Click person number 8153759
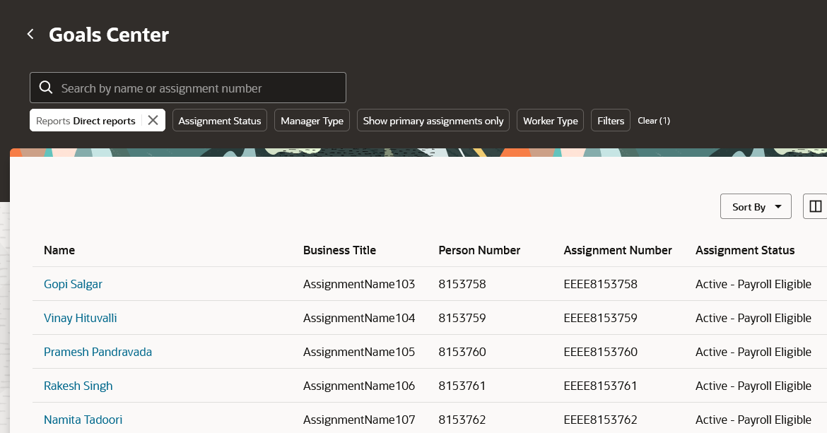The image size is (827, 433). tap(462, 318)
